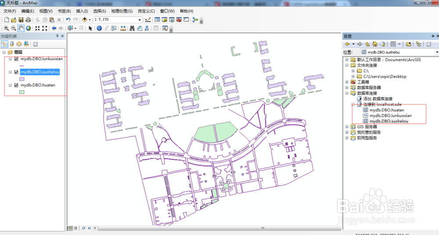The image size is (439, 235).
Task: Click Fixed Zoom Out icon
Action: [x=44, y=28]
